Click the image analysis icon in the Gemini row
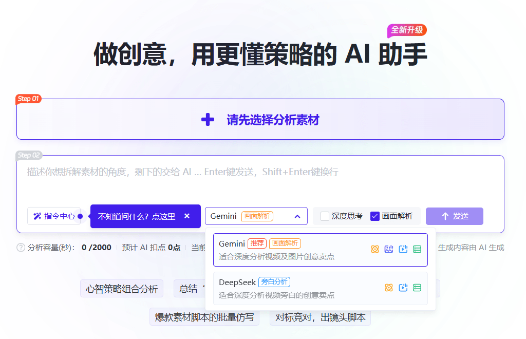 coord(389,249)
